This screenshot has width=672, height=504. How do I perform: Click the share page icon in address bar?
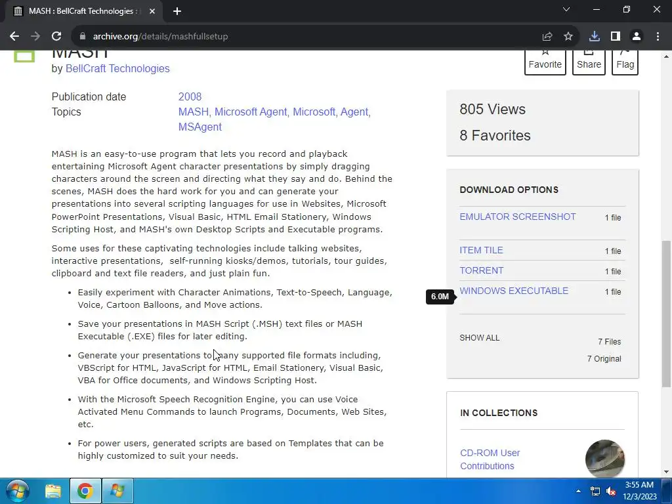547,37
